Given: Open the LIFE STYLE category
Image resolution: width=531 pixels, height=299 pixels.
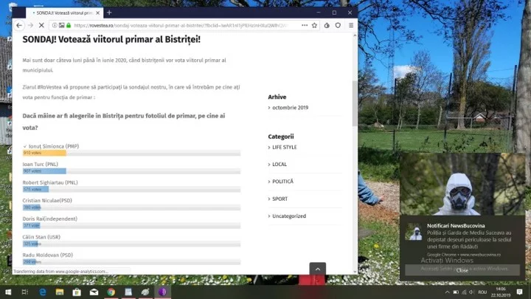Looking at the screenshot, I should [x=285, y=147].
